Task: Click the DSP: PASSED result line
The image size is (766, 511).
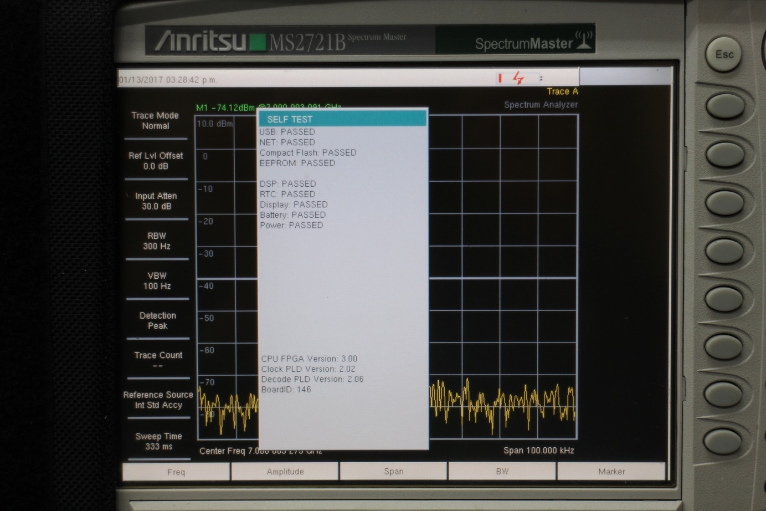Action: pyautogui.click(x=288, y=183)
